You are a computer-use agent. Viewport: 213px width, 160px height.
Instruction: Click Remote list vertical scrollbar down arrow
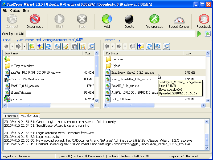(208, 101)
